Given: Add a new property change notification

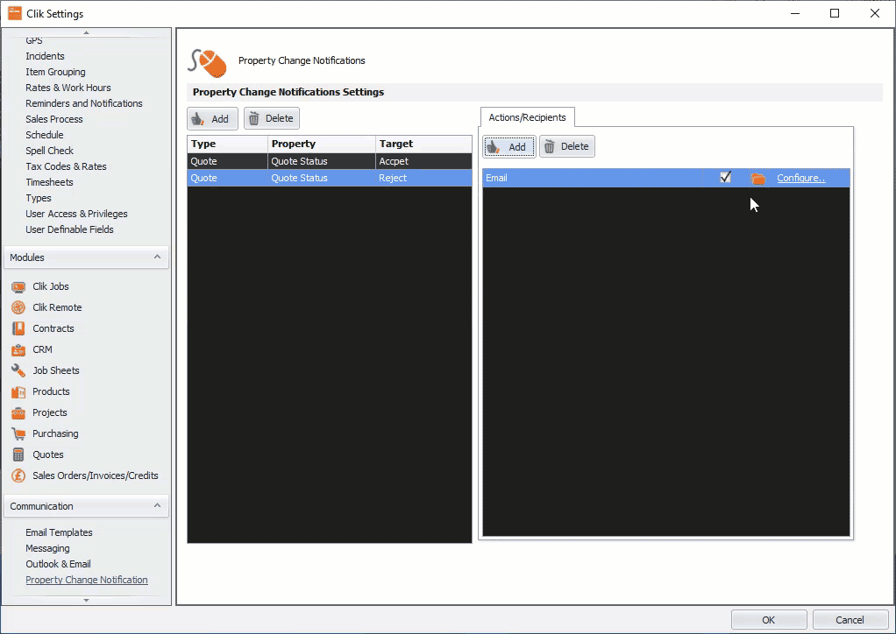Looking at the screenshot, I should [x=212, y=119].
